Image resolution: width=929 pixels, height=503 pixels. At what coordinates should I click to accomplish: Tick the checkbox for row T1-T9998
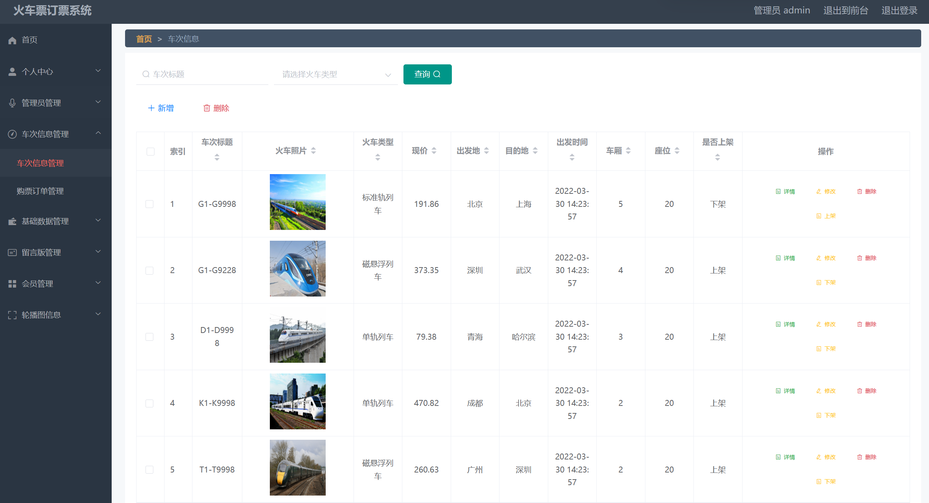150,470
